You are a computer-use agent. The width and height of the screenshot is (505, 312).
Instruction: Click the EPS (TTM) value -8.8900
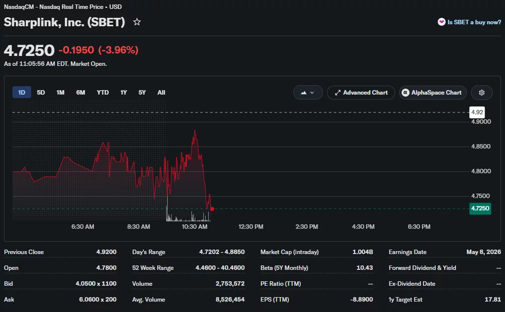tap(362, 300)
